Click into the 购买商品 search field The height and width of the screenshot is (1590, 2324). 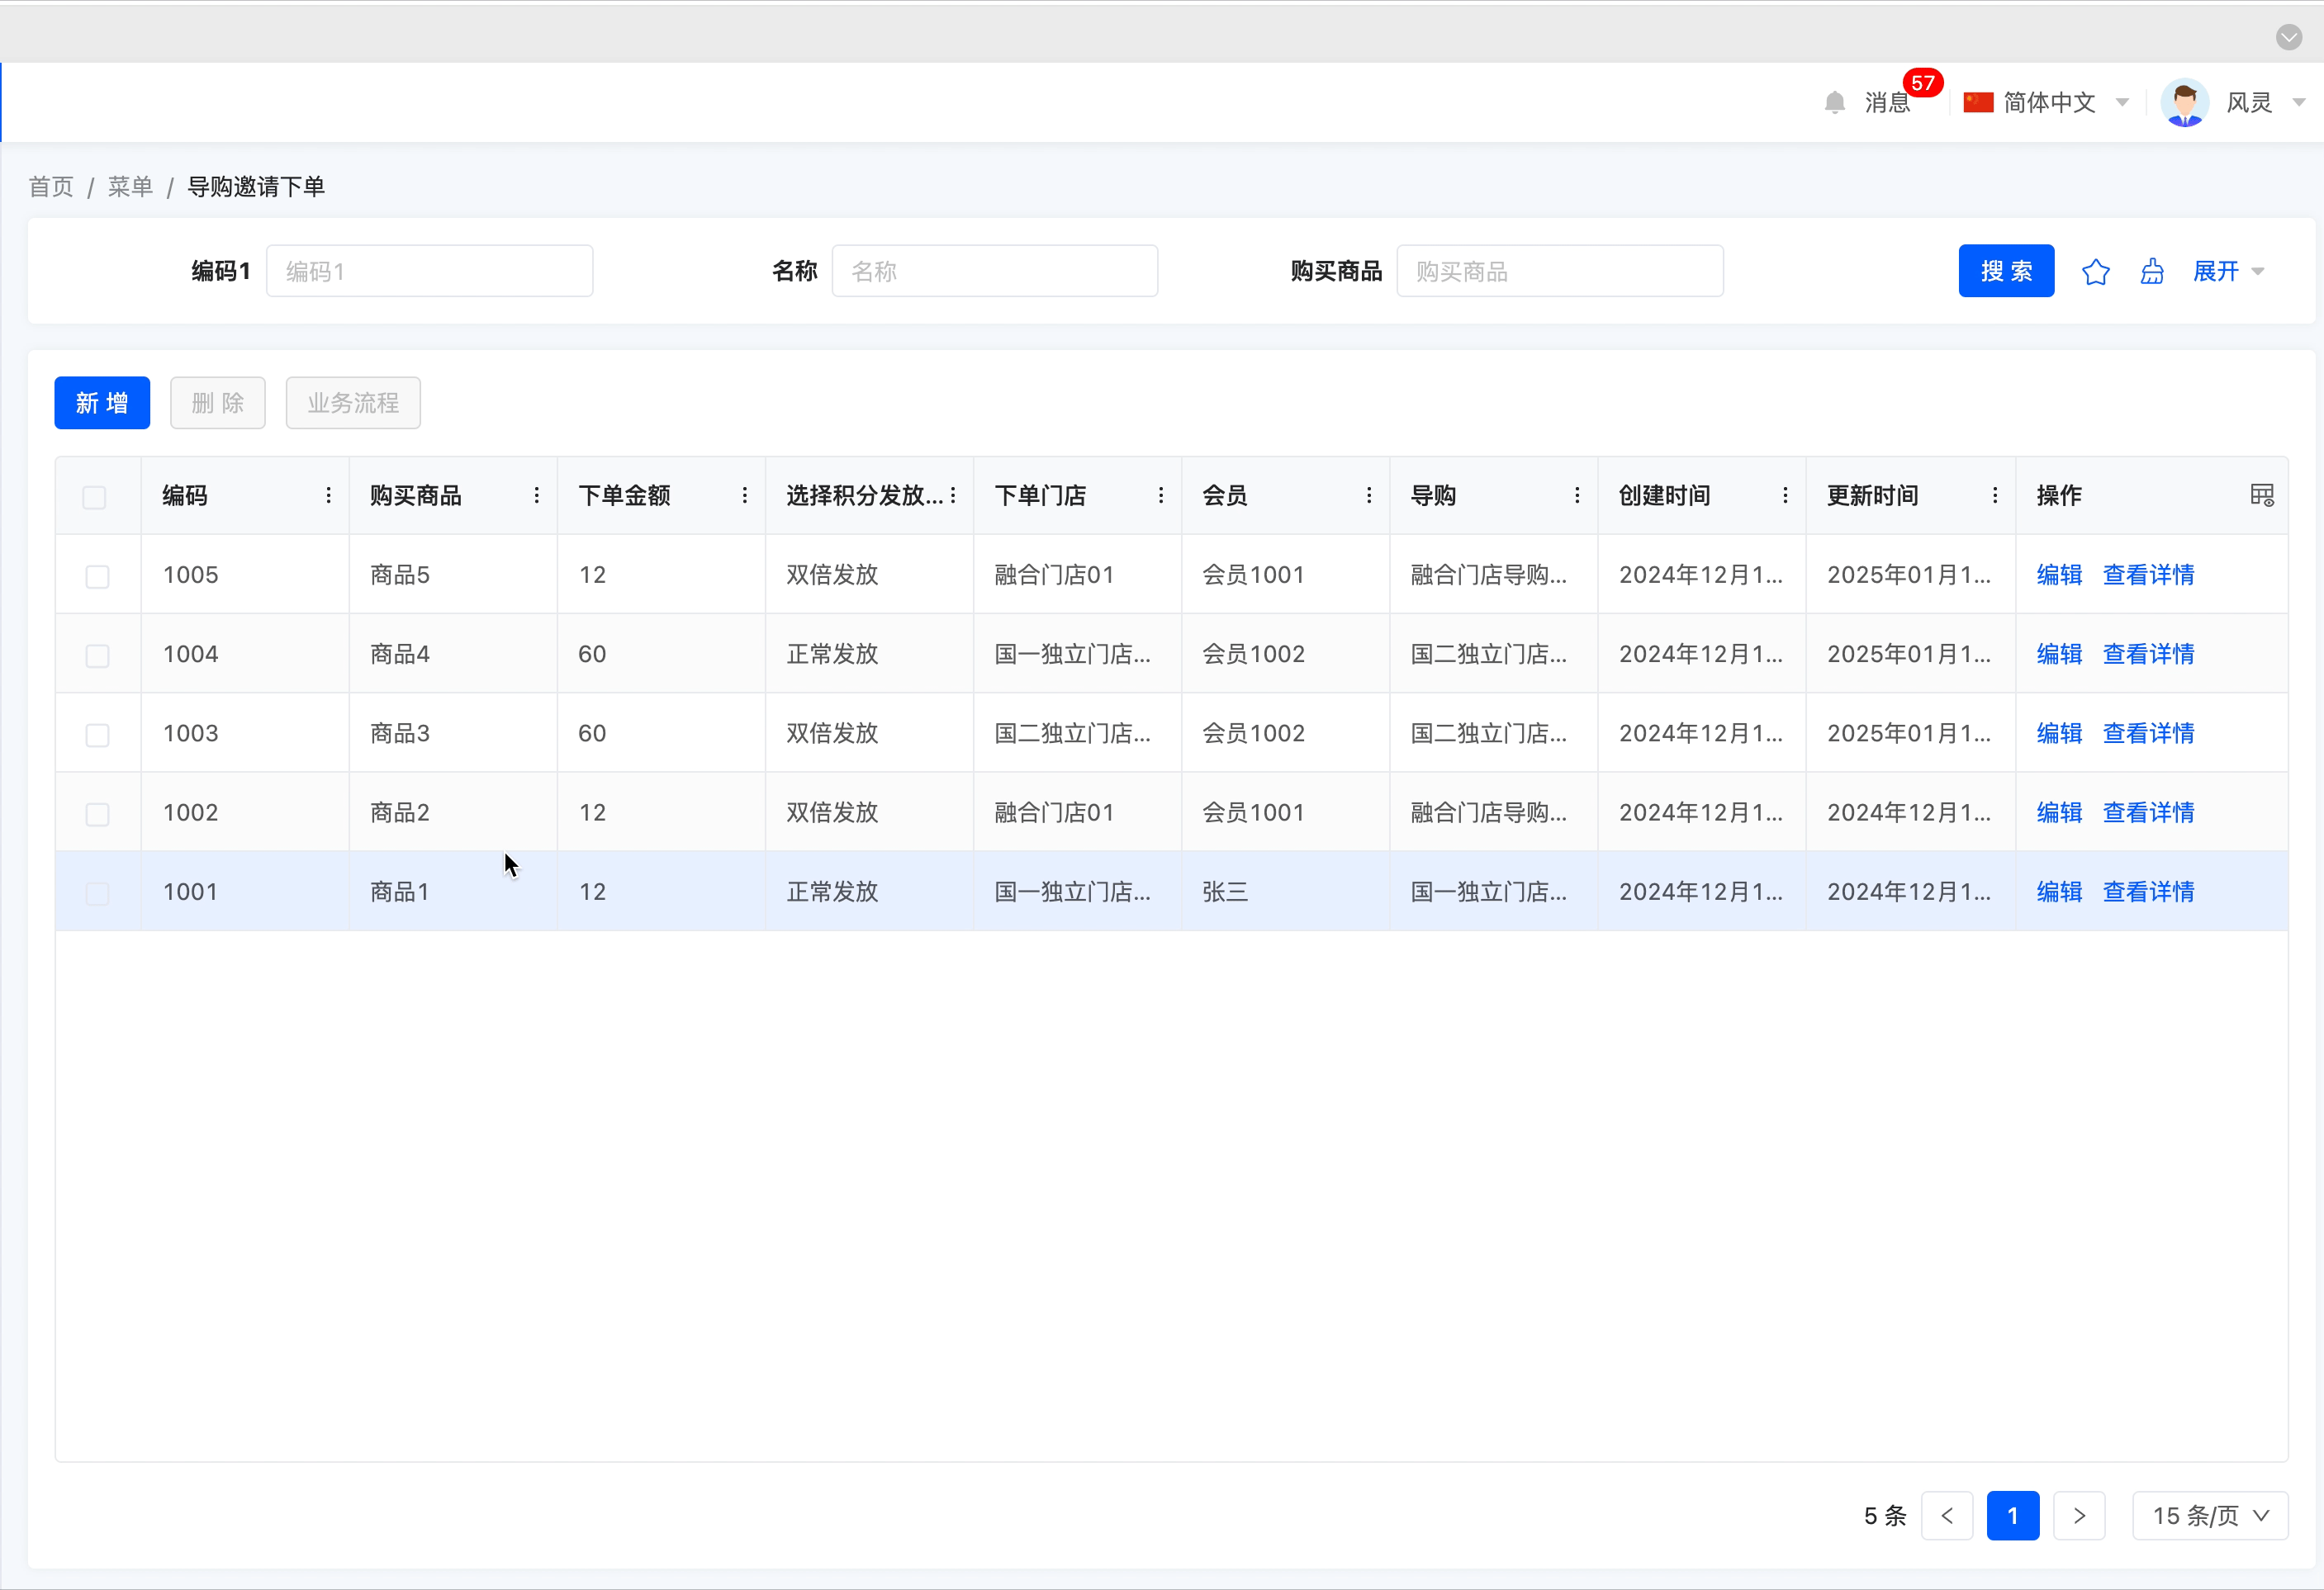click(x=1559, y=272)
